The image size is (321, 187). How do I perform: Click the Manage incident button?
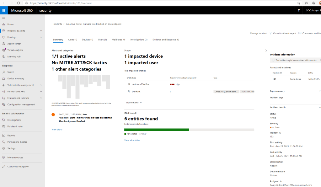[x=258, y=33]
